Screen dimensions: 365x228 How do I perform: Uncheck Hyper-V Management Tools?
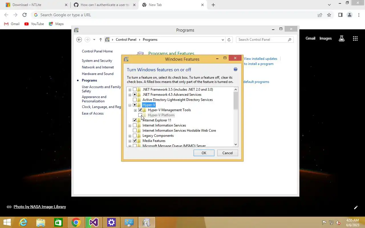[x=140, y=110]
